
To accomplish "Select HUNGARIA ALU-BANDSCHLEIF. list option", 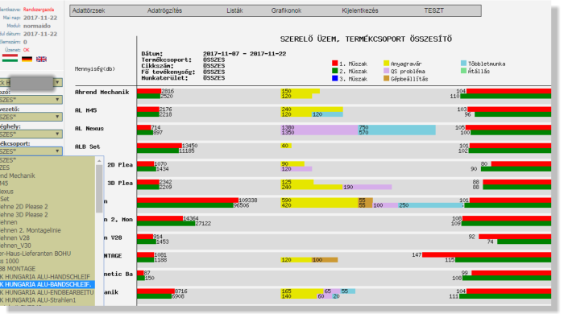I will tap(47, 284).
